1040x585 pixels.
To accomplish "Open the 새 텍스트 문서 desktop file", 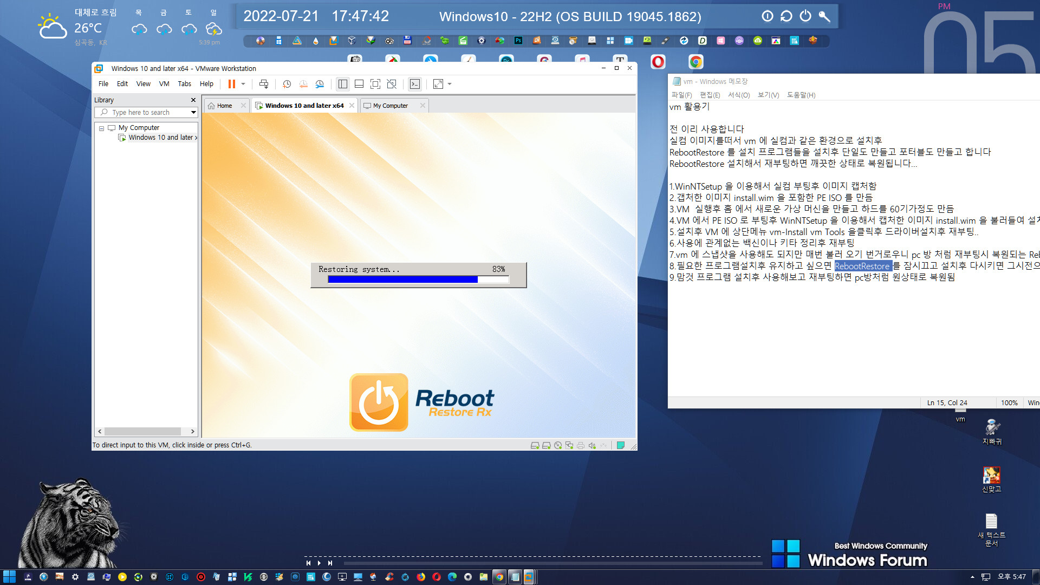I will (992, 530).
